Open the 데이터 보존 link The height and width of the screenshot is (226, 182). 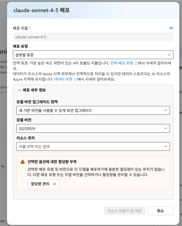click(x=63, y=79)
